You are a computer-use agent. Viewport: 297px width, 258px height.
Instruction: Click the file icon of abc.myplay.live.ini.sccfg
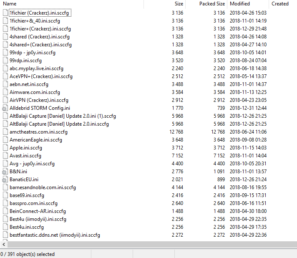click(x=5, y=68)
